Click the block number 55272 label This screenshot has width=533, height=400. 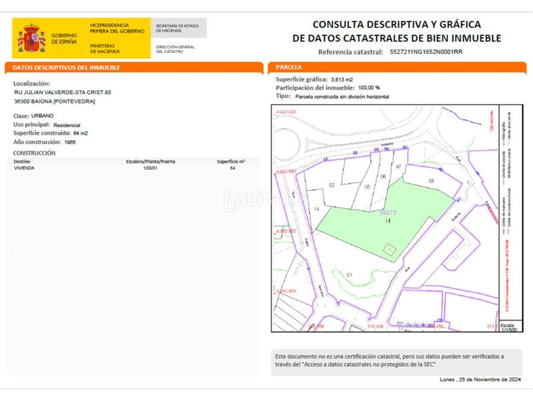click(x=388, y=213)
